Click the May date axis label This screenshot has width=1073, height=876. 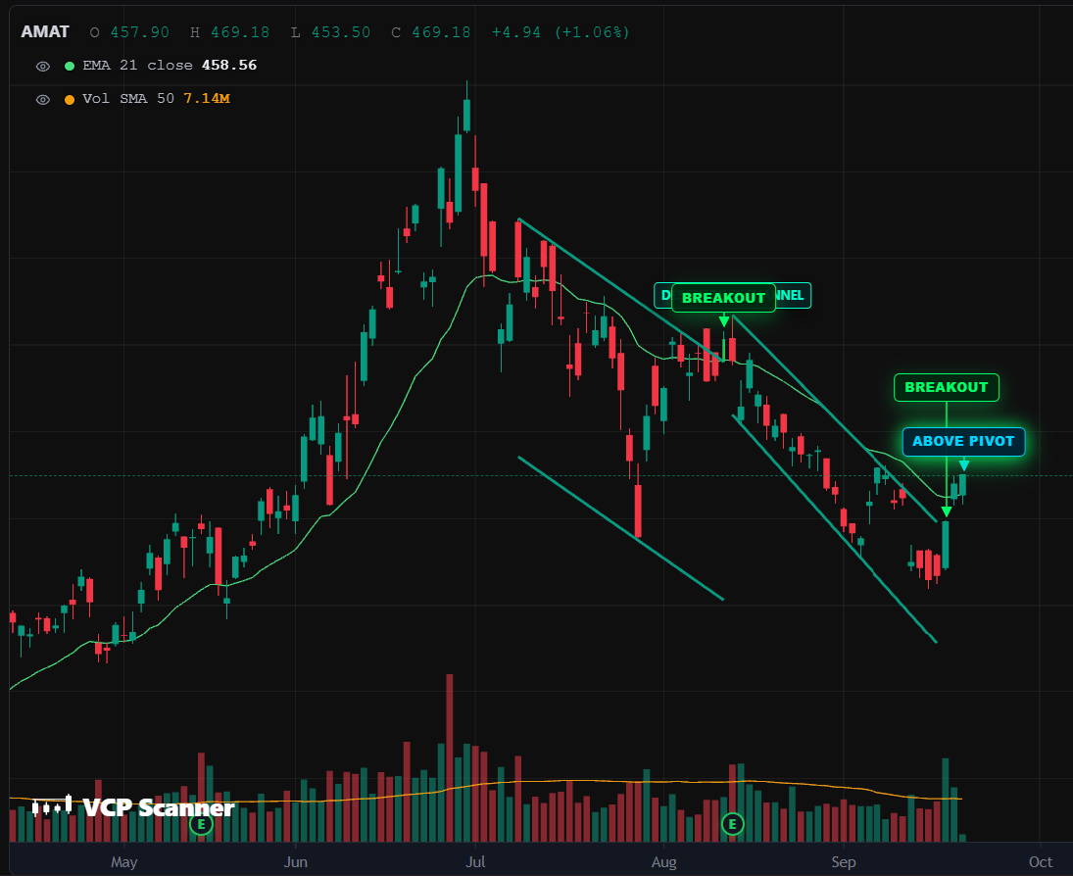123,861
